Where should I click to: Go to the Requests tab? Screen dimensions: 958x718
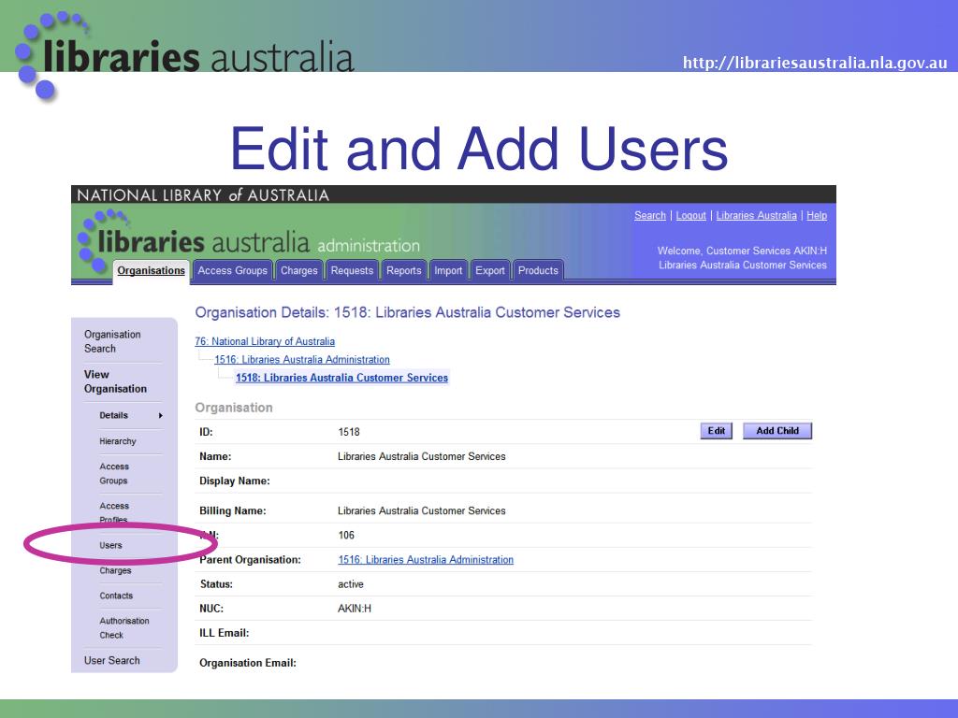[x=352, y=270]
